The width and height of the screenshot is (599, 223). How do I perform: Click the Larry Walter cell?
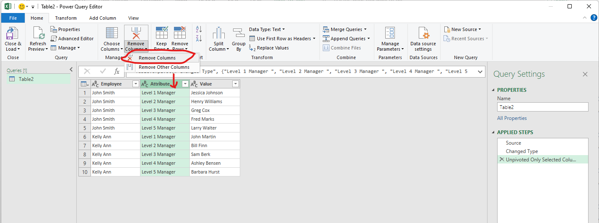[x=215, y=128]
